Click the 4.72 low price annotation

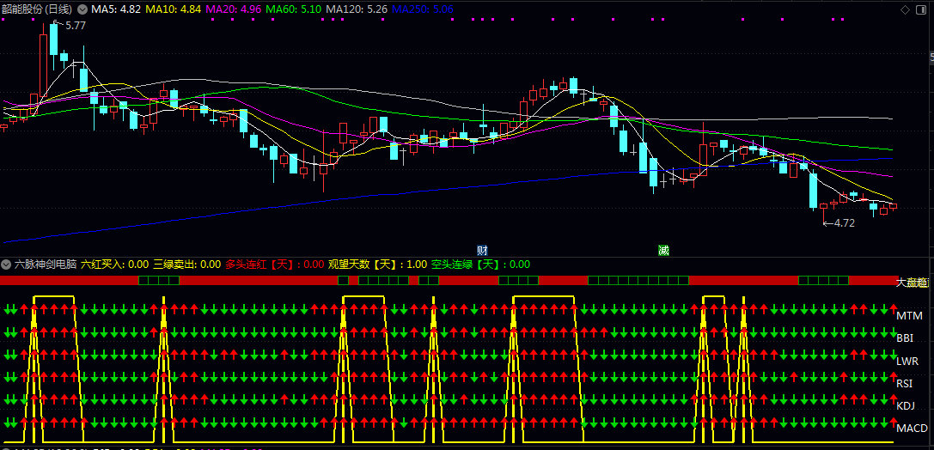coord(844,223)
